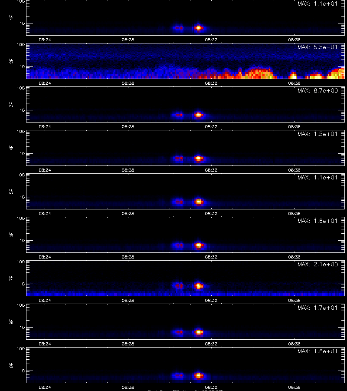The height and width of the screenshot is (391, 347).
Task: Click the 10 y-axis label of 7F panel
Action: (x=23, y=284)
